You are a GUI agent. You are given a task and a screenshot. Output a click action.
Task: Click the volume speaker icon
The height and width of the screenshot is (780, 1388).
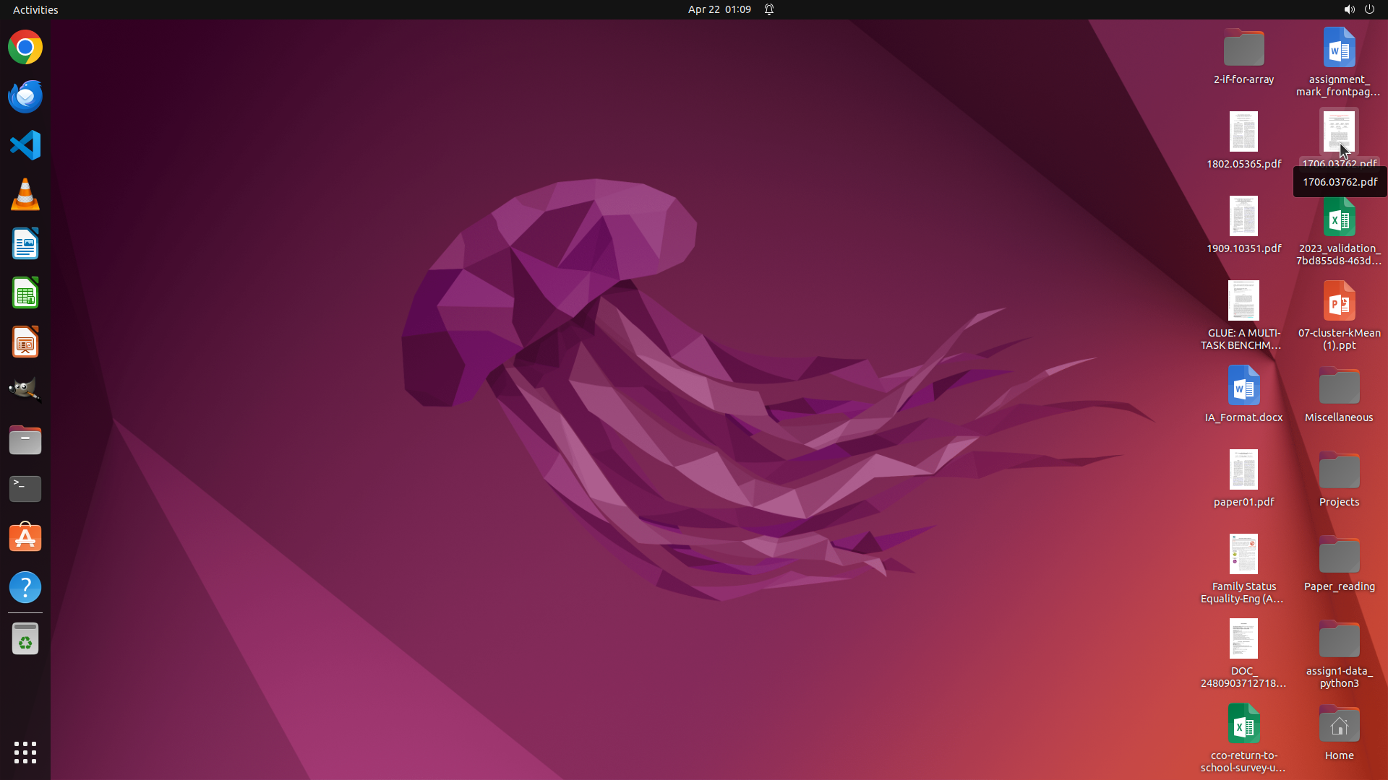1348,9
